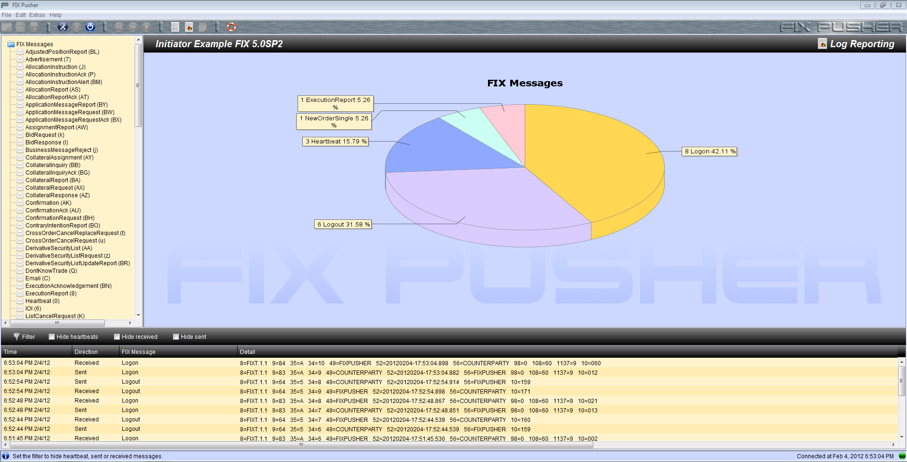Image resolution: width=907 pixels, height=462 pixels.
Task: Open the Help menu
Action: [56, 15]
